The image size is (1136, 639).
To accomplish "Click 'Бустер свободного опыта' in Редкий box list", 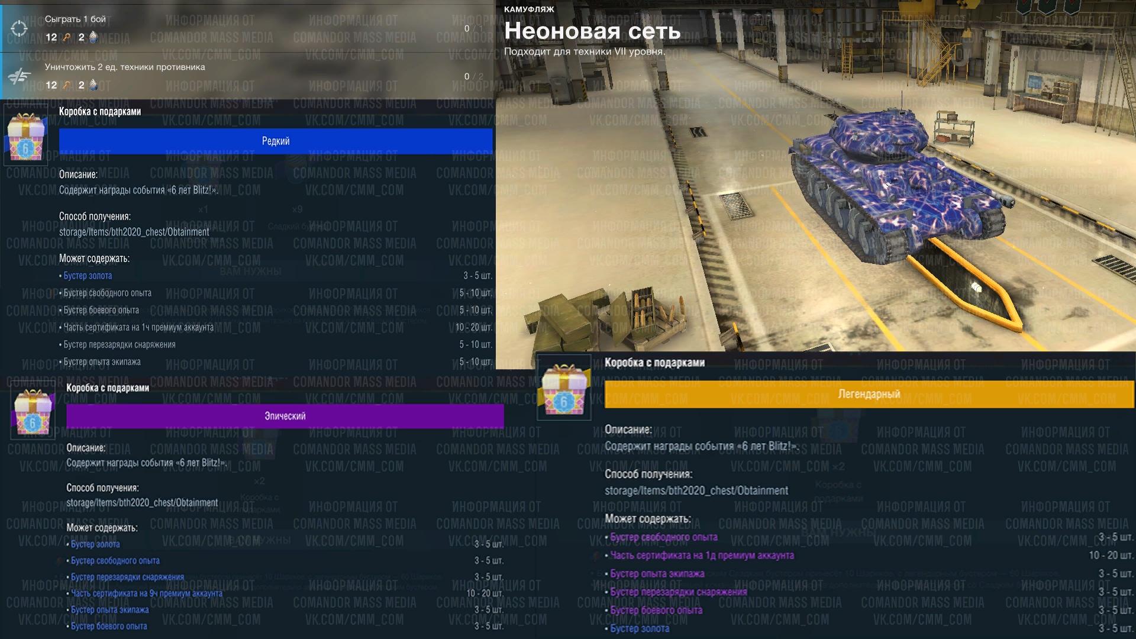I will [x=107, y=293].
